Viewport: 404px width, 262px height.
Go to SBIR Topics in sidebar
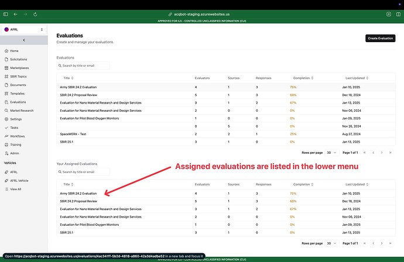(x=18, y=77)
